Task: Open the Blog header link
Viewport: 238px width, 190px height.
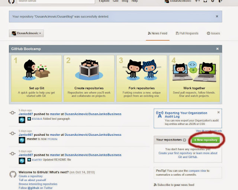Action: (125, 1)
